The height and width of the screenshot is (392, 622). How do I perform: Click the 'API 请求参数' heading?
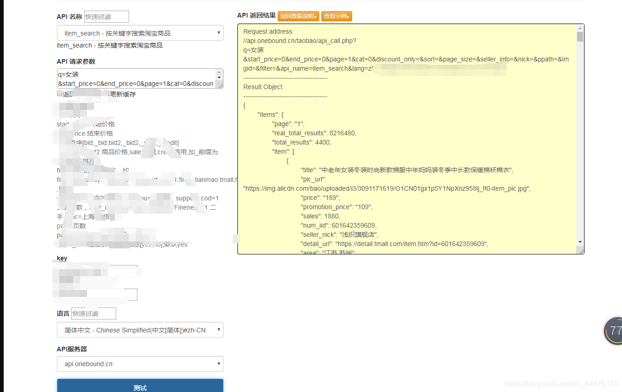(76, 61)
